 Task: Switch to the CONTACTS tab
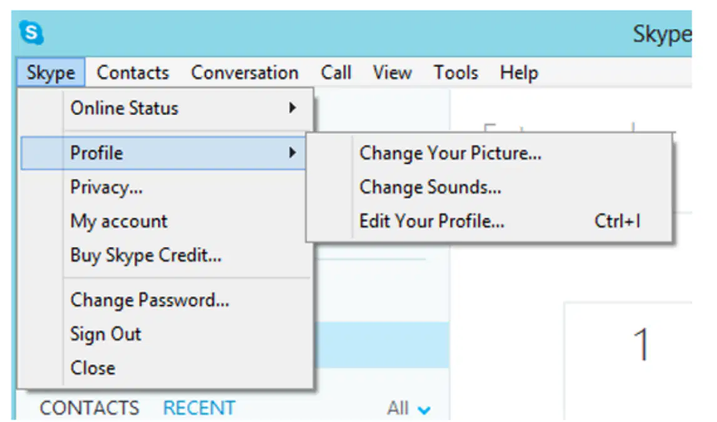click(89, 408)
